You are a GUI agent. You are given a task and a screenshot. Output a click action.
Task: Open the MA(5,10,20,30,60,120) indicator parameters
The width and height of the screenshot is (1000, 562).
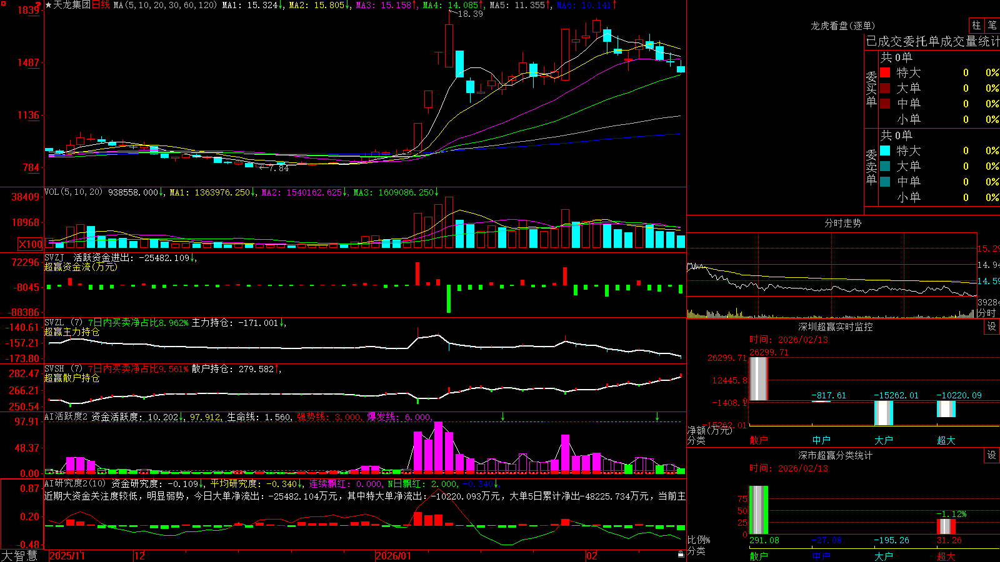coord(165,5)
